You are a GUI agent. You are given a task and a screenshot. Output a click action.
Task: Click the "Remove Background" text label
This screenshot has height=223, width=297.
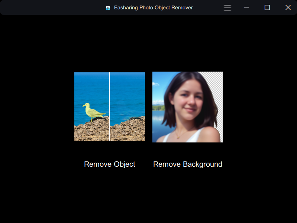click(187, 164)
